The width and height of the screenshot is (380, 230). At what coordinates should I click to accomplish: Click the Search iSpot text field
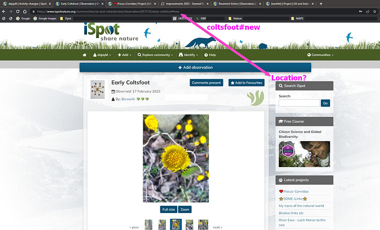[299, 103]
